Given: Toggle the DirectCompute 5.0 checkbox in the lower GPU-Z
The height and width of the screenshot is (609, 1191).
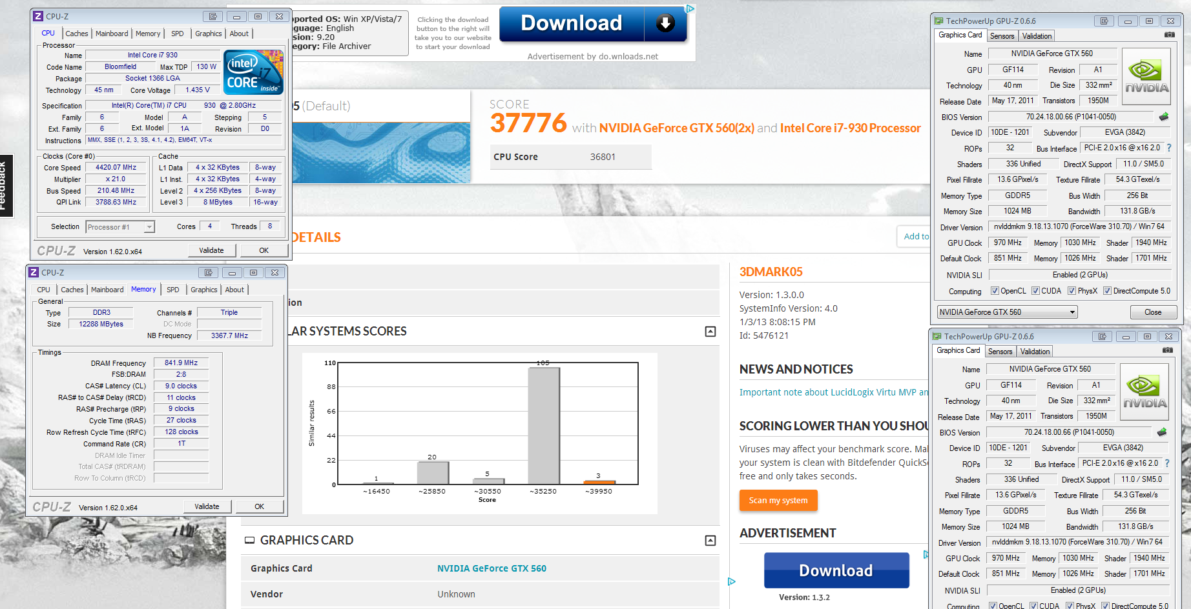Looking at the screenshot, I should pyautogui.click(x=1105, y=606).
